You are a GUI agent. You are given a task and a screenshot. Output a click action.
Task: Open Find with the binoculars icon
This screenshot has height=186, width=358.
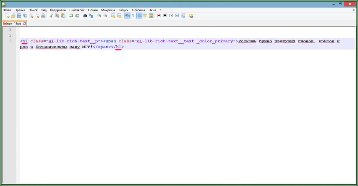pos(85,16)
